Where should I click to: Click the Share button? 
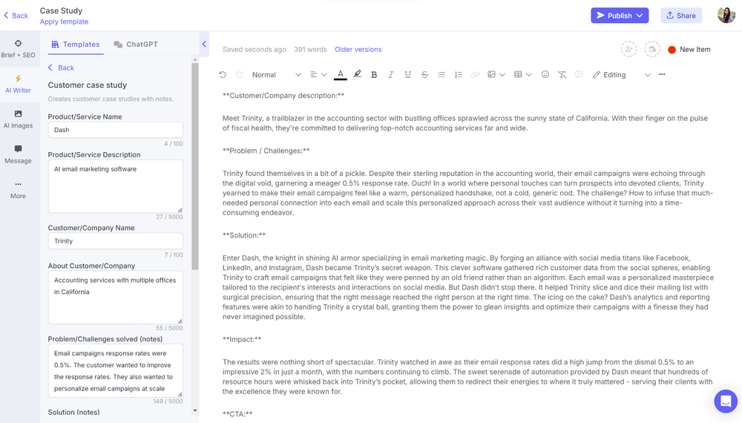click(681, 16)
